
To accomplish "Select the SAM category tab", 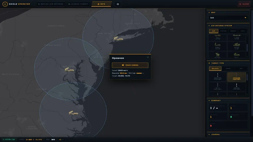I will (x=214, y=31).
